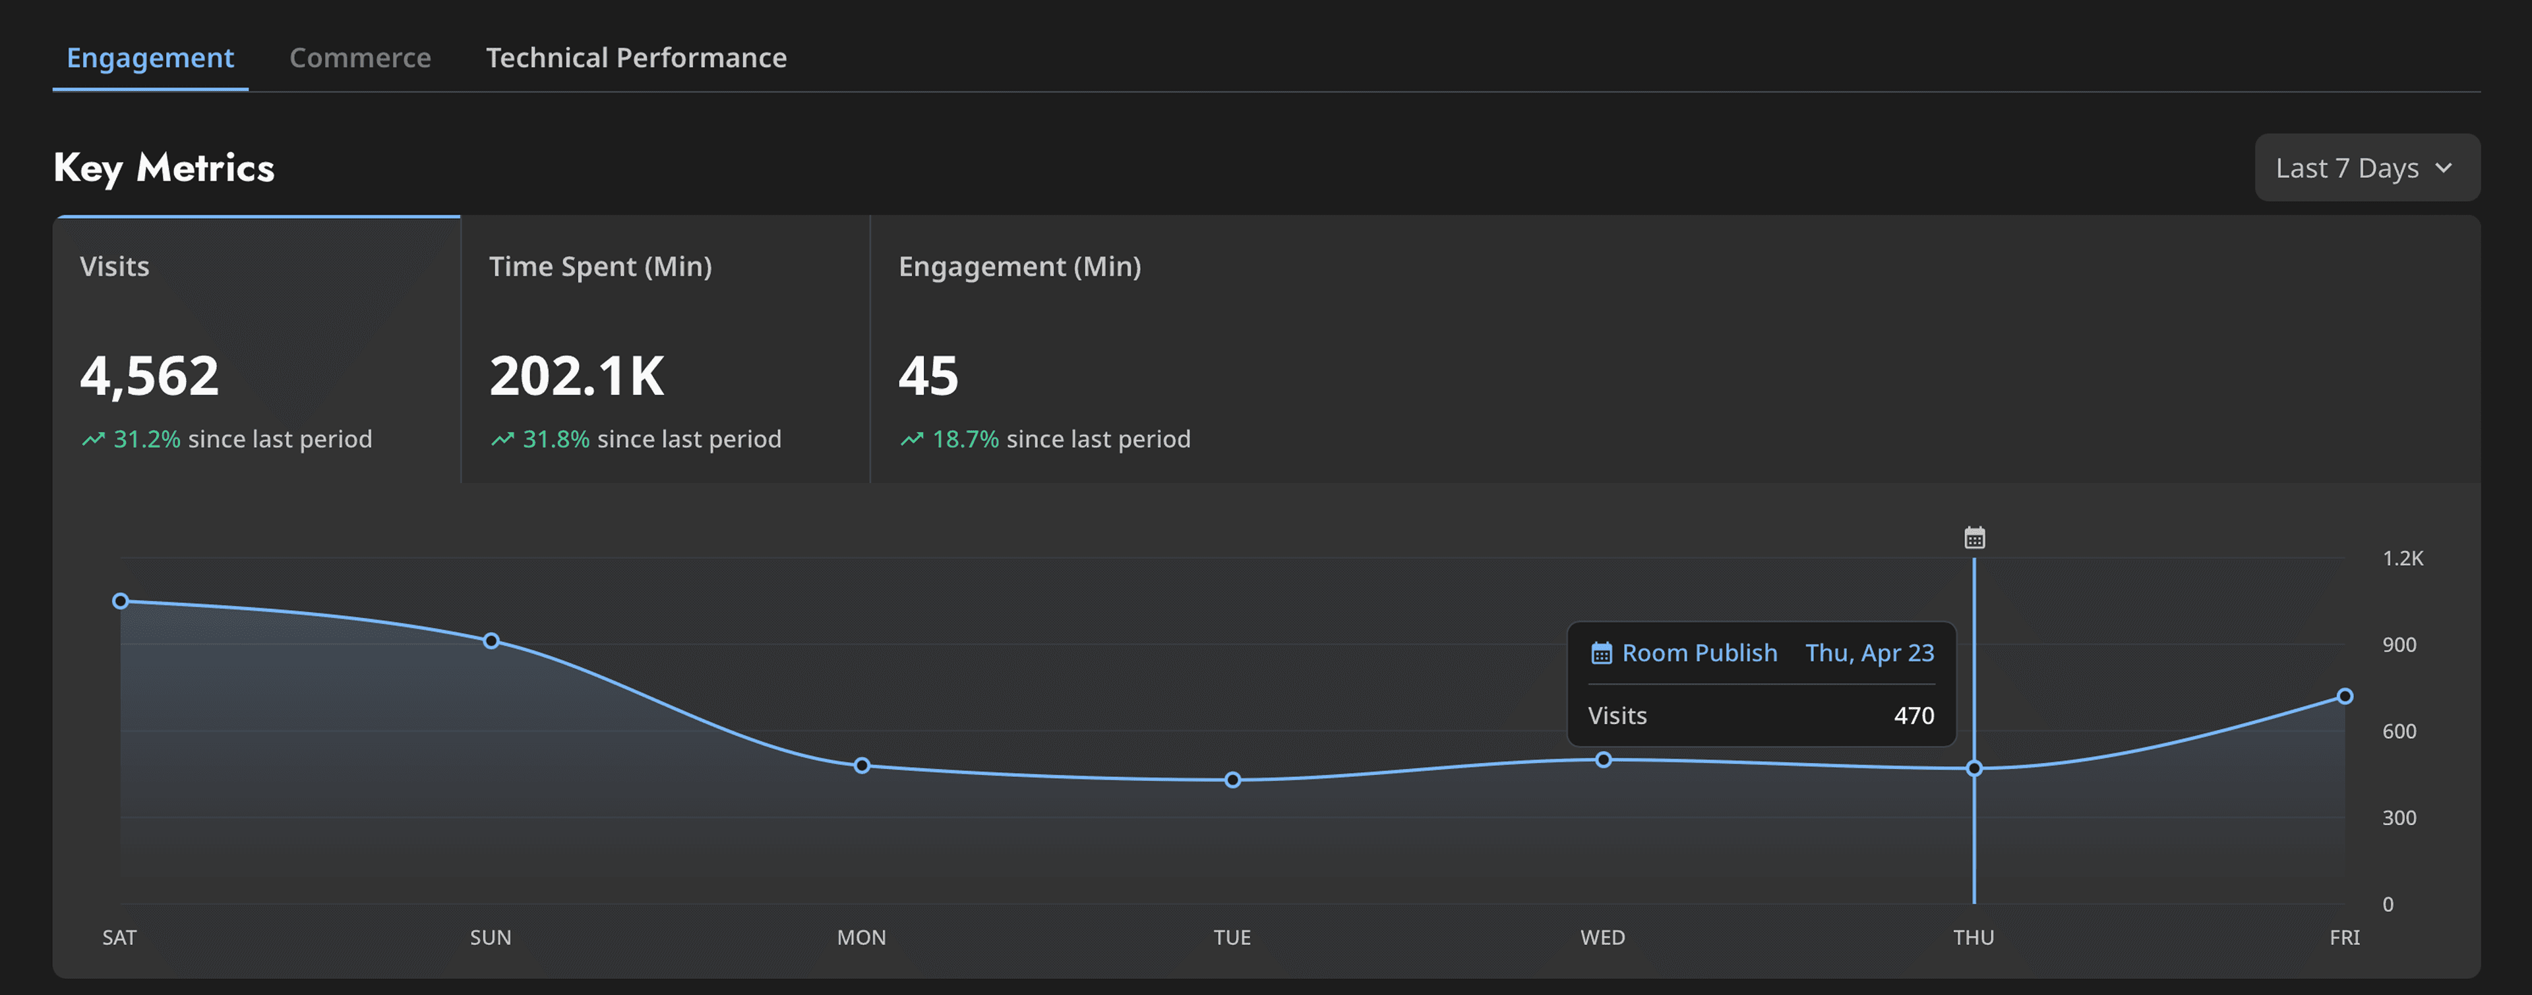Click the SUN axis label
Viewport: 2532px width, 995px height.
point(491,938)
